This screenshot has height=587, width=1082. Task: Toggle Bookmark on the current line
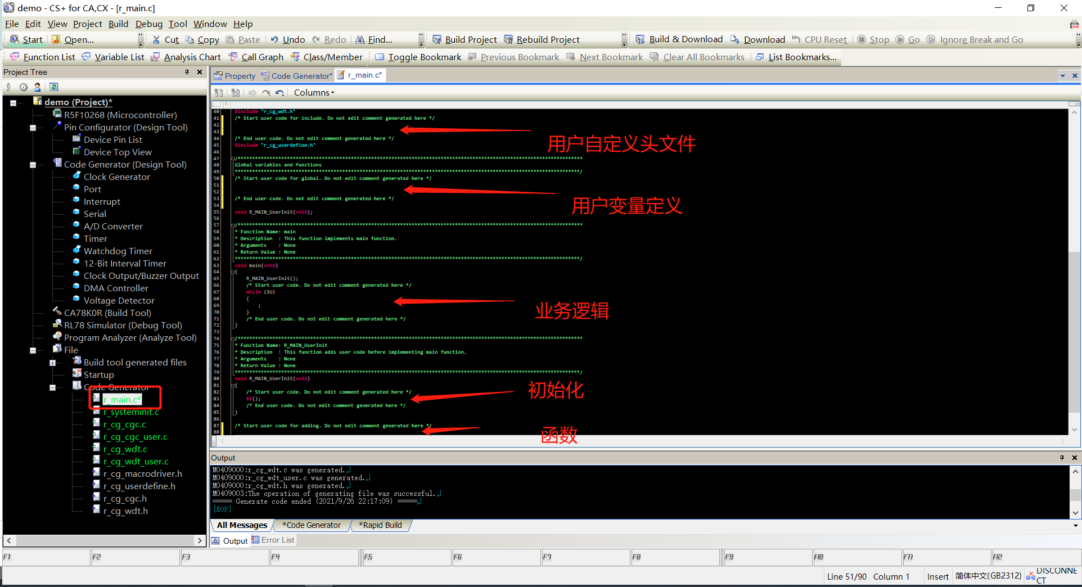(x=418, y=57)
